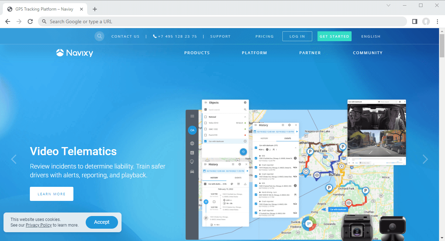Click the OA avatar circle in the sidebar
Image resolution: width=445 pixels, height=241 pixels.
coord(192,130)
